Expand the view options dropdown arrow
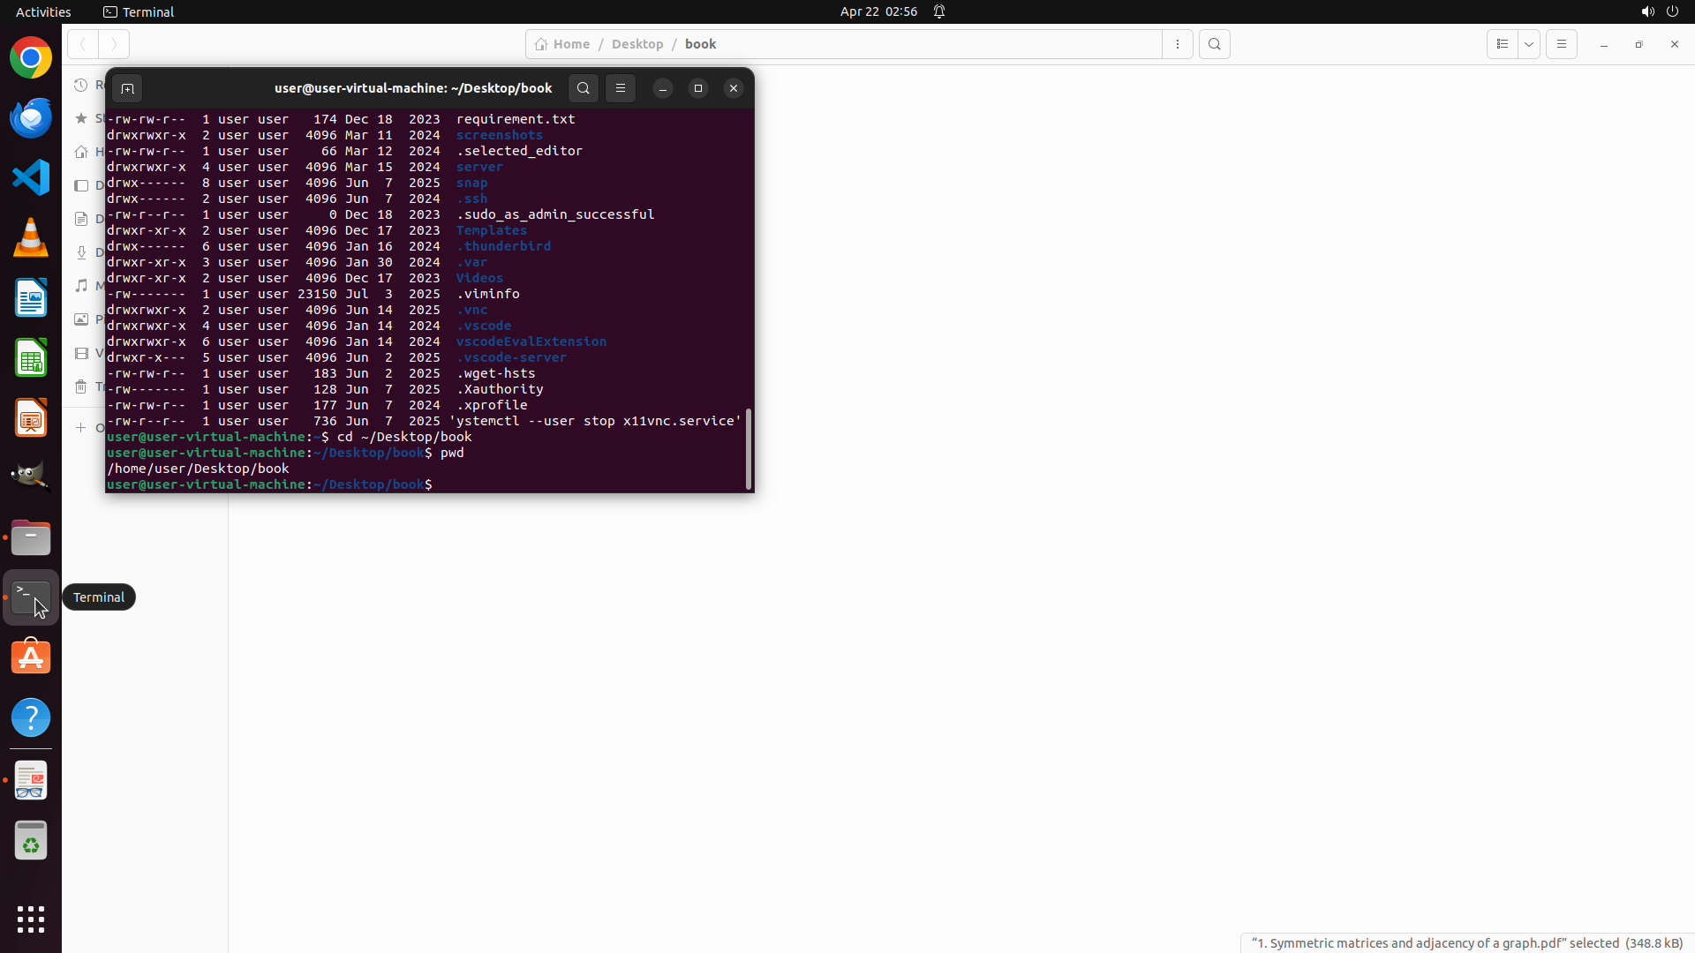The height and width of the screenshot is (953, 1695). (x=1529, y=44)
